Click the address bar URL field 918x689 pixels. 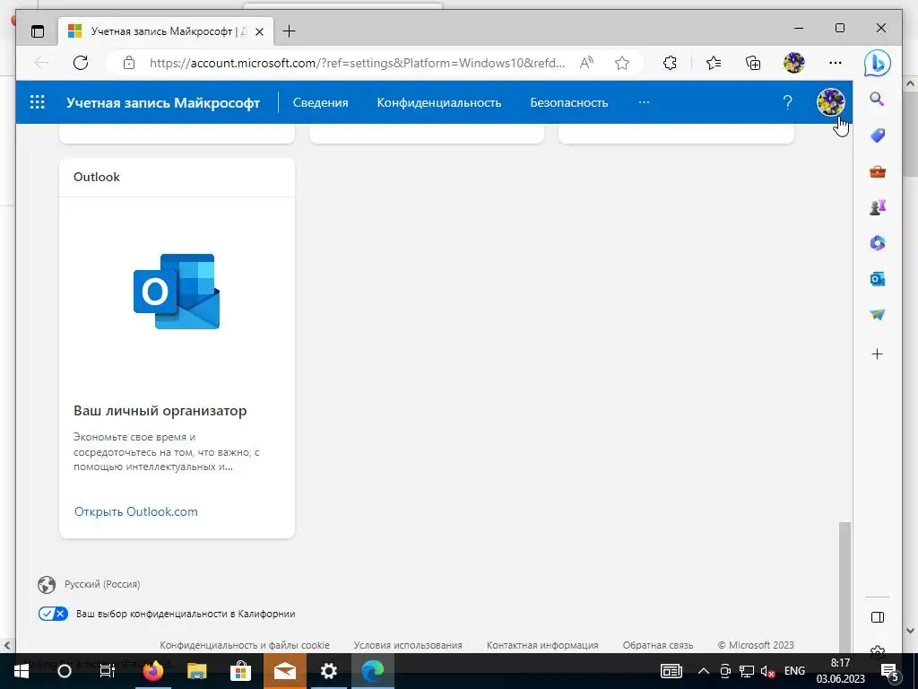tap(357, 63)
